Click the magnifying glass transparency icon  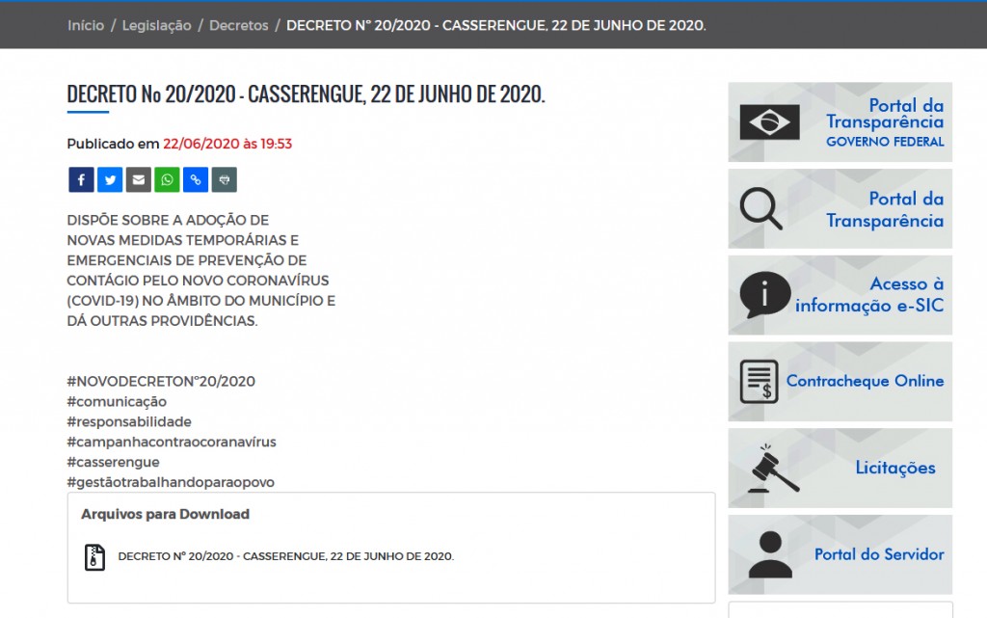[x=760, y=209]
